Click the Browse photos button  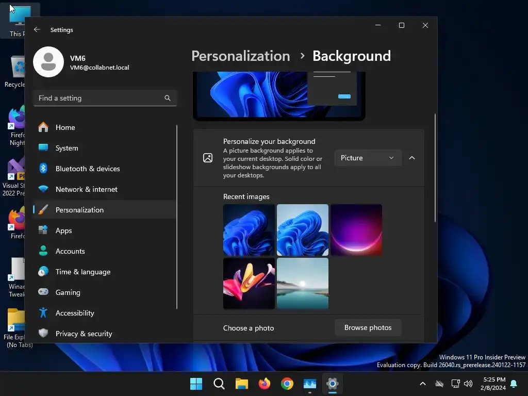pos(368,327)
